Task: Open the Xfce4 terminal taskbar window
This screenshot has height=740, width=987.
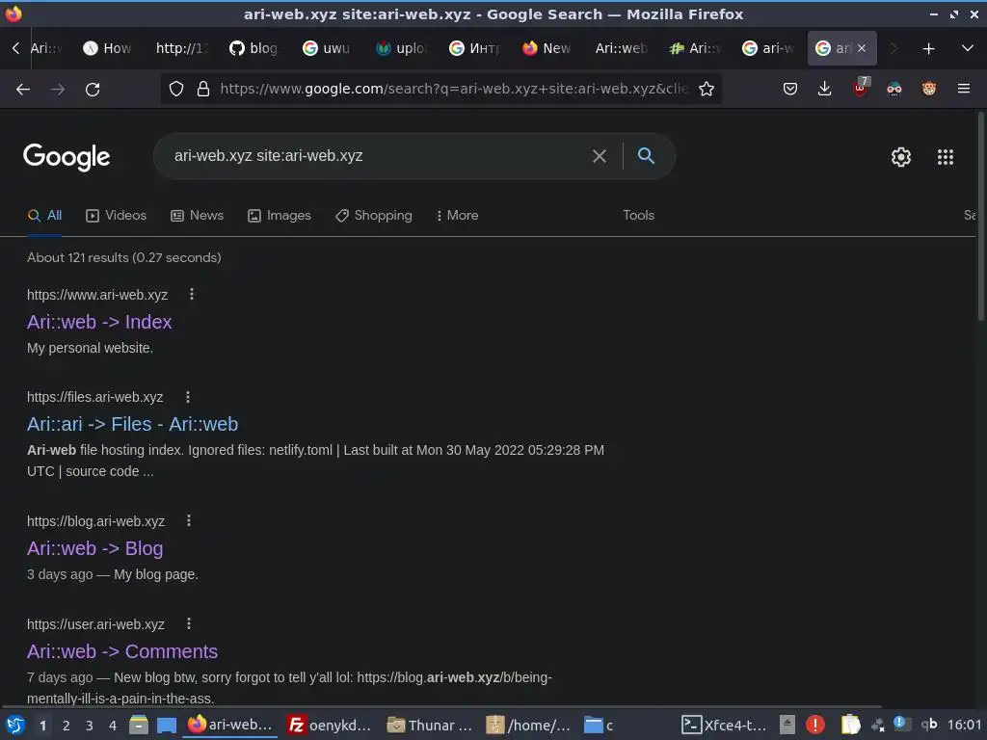Action: point(724,725)
